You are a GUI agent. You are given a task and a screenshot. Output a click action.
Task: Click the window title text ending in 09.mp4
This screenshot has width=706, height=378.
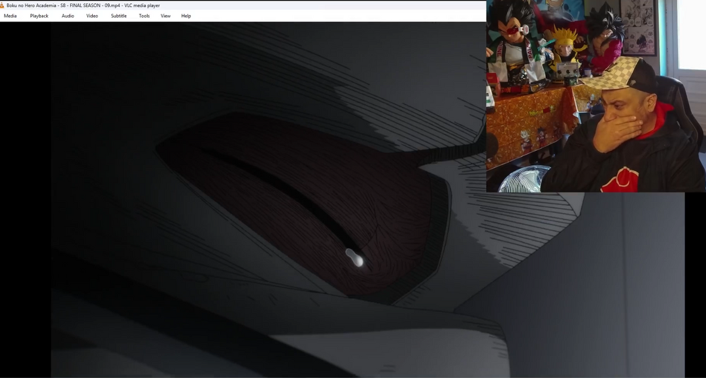point(85,5)
